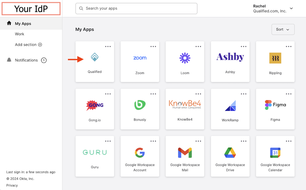Open the three-dot menu on Figma tile
This screenshot has width=306, height=190.
coord(289,94)
